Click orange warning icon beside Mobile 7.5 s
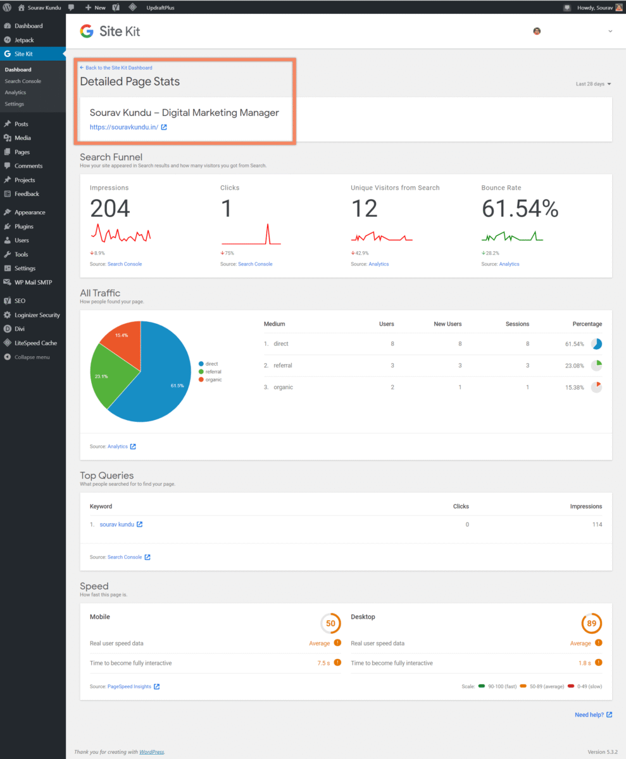This screenshot has width=626, height=759. (x=337, y=663)
